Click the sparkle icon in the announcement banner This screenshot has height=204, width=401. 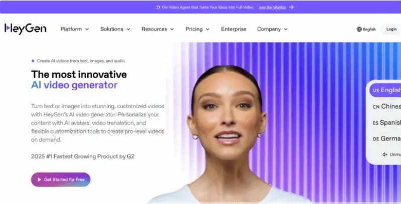tap(158, 8)
